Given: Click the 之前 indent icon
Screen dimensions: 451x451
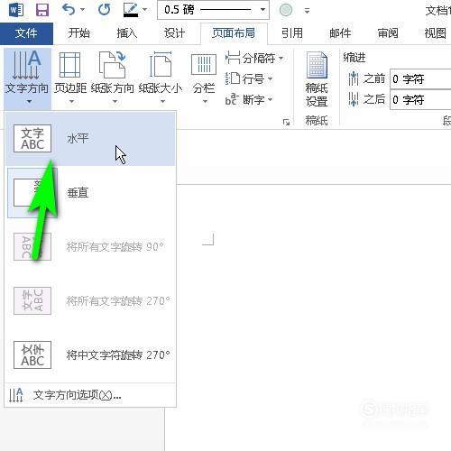Looking at the screenshot, I should tap(354, 78).
